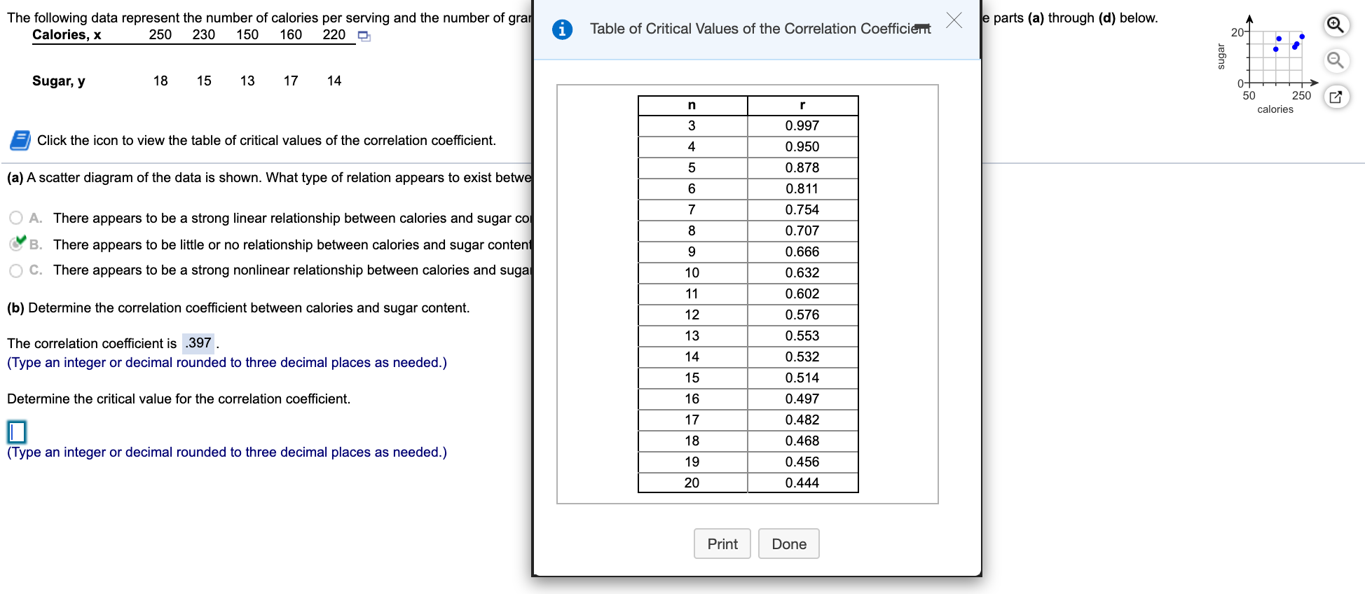This screenshot has height=594, width=1365.
Task: Click the info icon in the dialog header
Action: coord(561,29)
